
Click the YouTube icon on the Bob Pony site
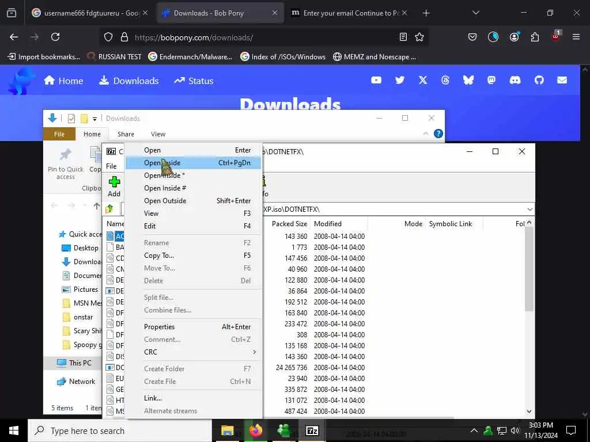coord(376,80)
